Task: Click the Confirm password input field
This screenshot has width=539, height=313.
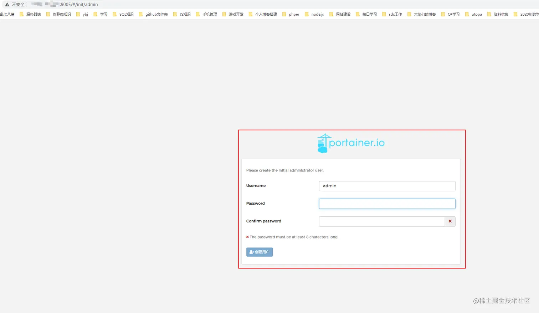Action: coord(382,221)
